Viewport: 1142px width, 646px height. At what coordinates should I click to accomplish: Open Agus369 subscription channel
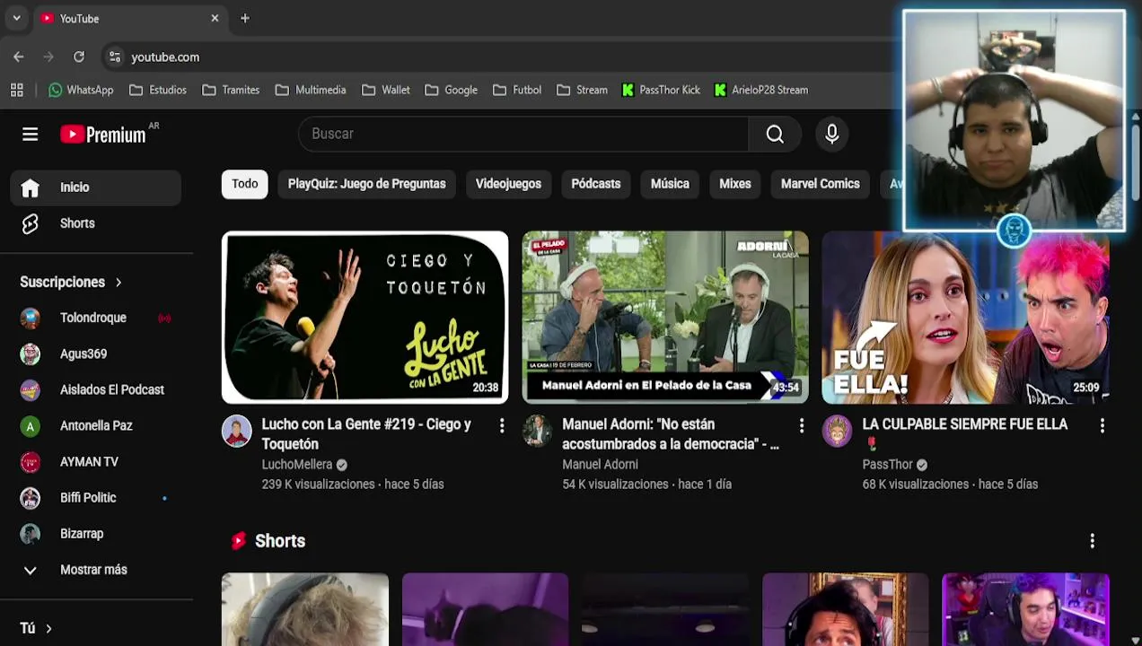[96, 354]
